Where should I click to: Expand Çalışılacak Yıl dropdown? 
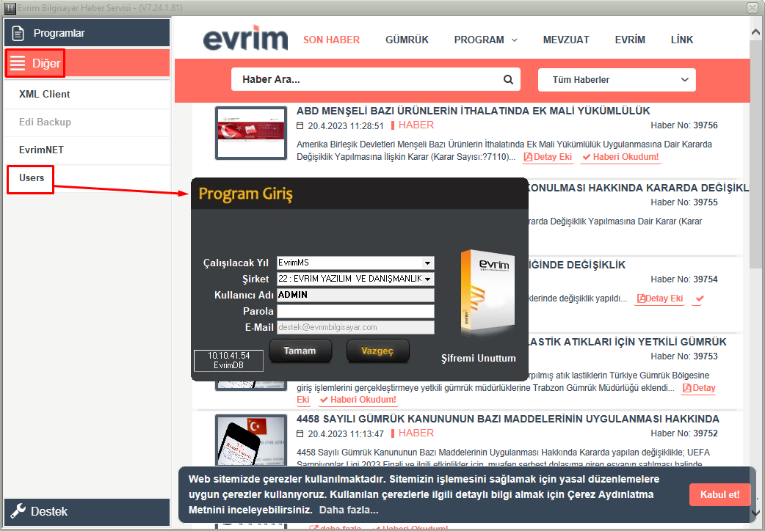[x=427, y=263]
